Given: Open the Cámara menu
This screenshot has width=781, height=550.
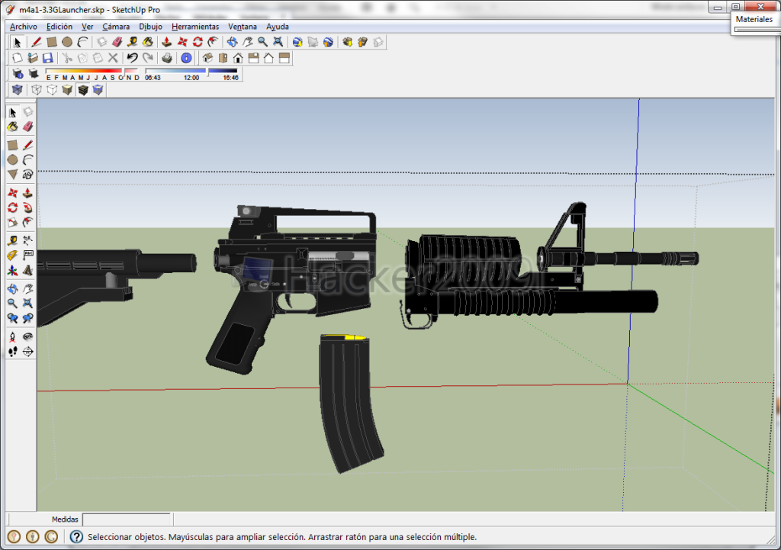Looking at the screenshot, I should pyautogui.click(x=116, y=27).
